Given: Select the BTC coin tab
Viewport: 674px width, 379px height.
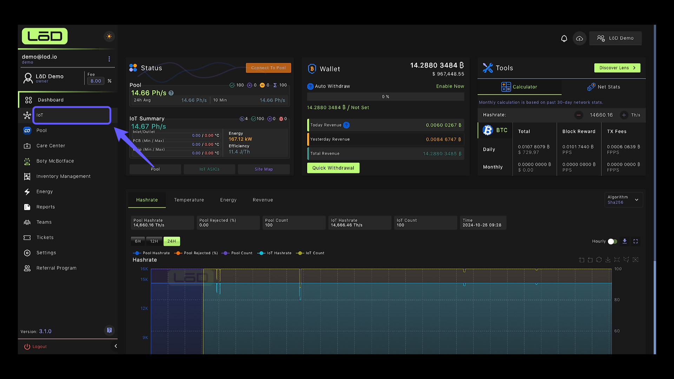Looking at the screenshot, I should tap(495, 130).
